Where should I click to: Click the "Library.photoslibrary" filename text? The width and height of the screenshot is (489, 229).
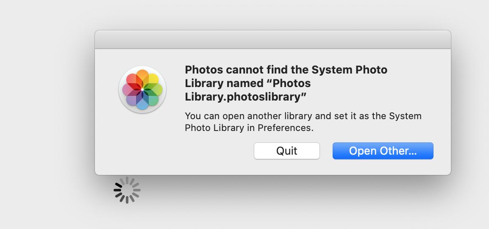coord(246,97)
